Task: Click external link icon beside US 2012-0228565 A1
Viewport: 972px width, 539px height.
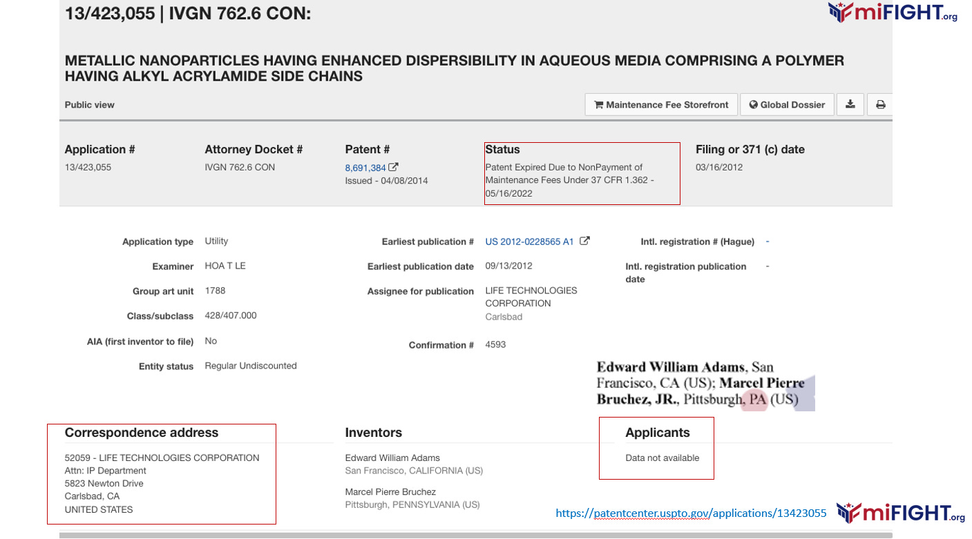Action: tap(584, 241)
